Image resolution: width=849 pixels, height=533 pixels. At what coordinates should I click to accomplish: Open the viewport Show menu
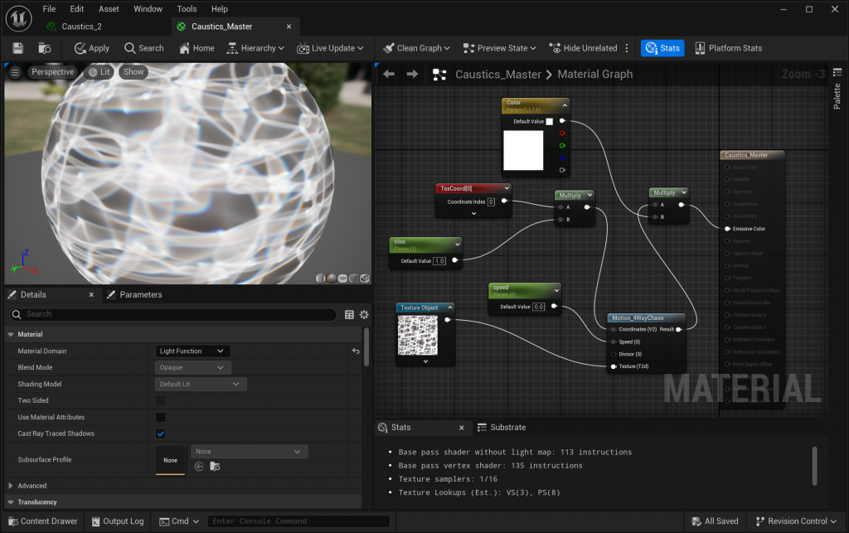[x=133, y=72]
